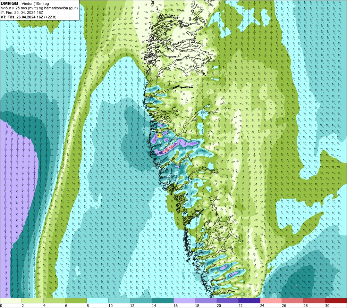Click the 10-12 m/s turquoise swatch
This screenshot has height=308, width=347.
(119, 300)
